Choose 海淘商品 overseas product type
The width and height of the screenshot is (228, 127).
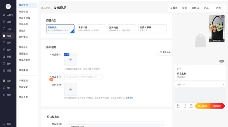(x=121, y=29)
